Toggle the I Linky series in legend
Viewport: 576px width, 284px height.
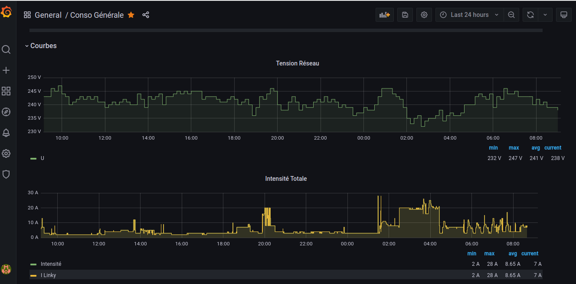point(48,275)
